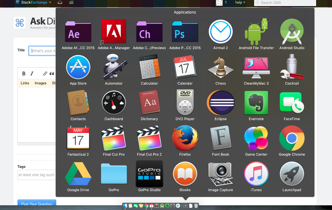Click the Post Your Question button

(37, 204)
